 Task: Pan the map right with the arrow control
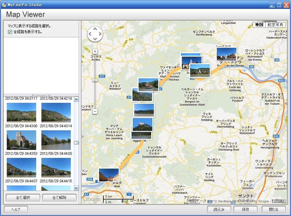(x=100, y=34)
